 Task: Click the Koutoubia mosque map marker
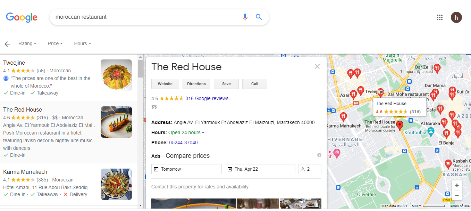coord(431,132)
